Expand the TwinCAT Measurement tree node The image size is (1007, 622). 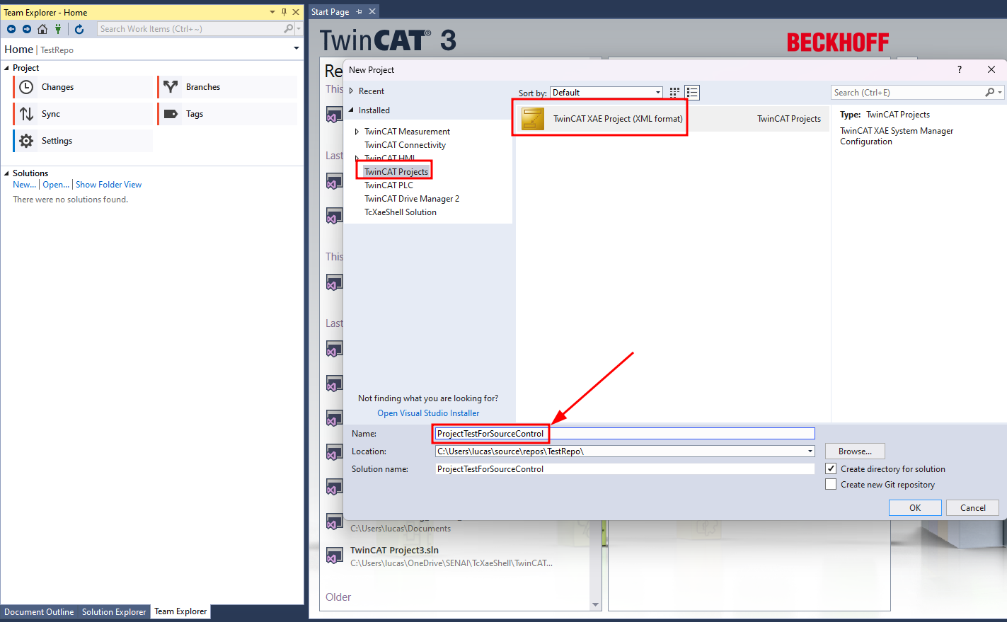[357, 132]
